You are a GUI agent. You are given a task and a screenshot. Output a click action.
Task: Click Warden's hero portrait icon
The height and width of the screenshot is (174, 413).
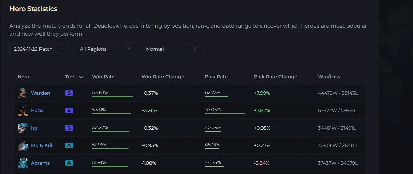23,93
